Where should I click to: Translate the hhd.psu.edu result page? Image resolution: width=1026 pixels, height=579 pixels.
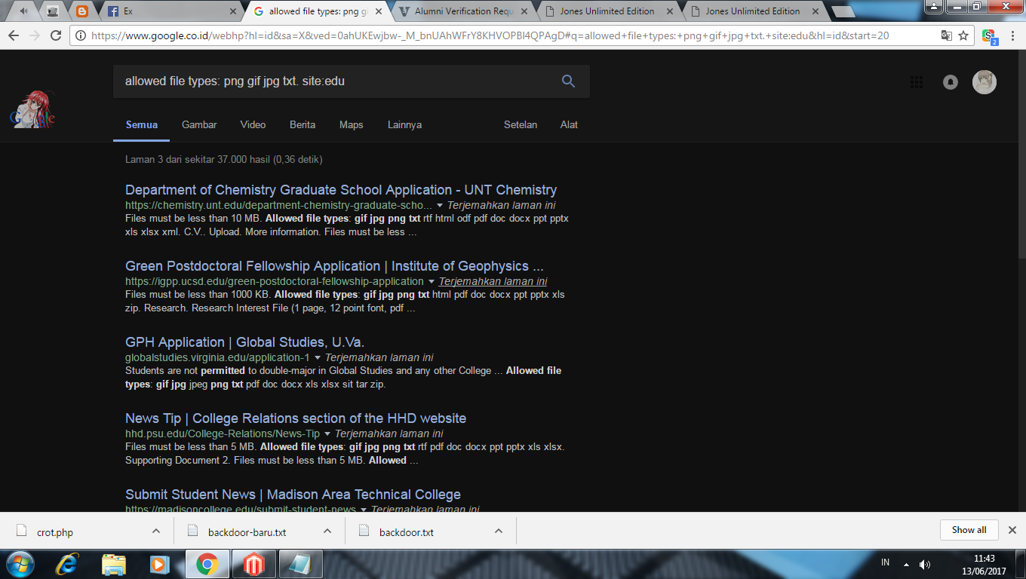click(389, 433)
